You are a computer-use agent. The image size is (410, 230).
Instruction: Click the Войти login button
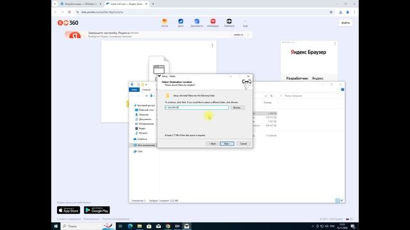[345, 23]
